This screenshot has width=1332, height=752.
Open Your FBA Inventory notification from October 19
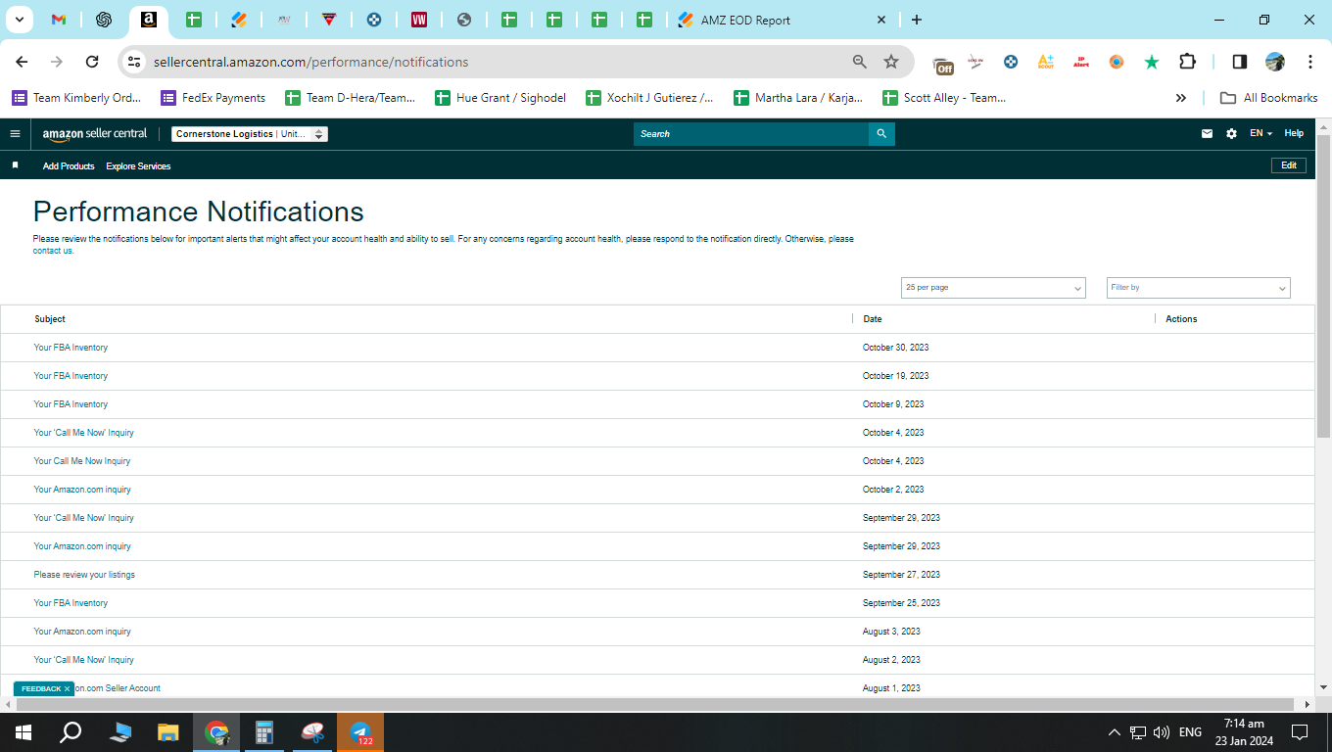(x=71, y=376)
